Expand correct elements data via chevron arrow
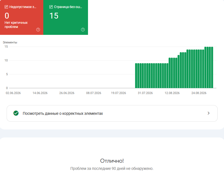Viewport: 224px width, 182px height. point(209,113)
